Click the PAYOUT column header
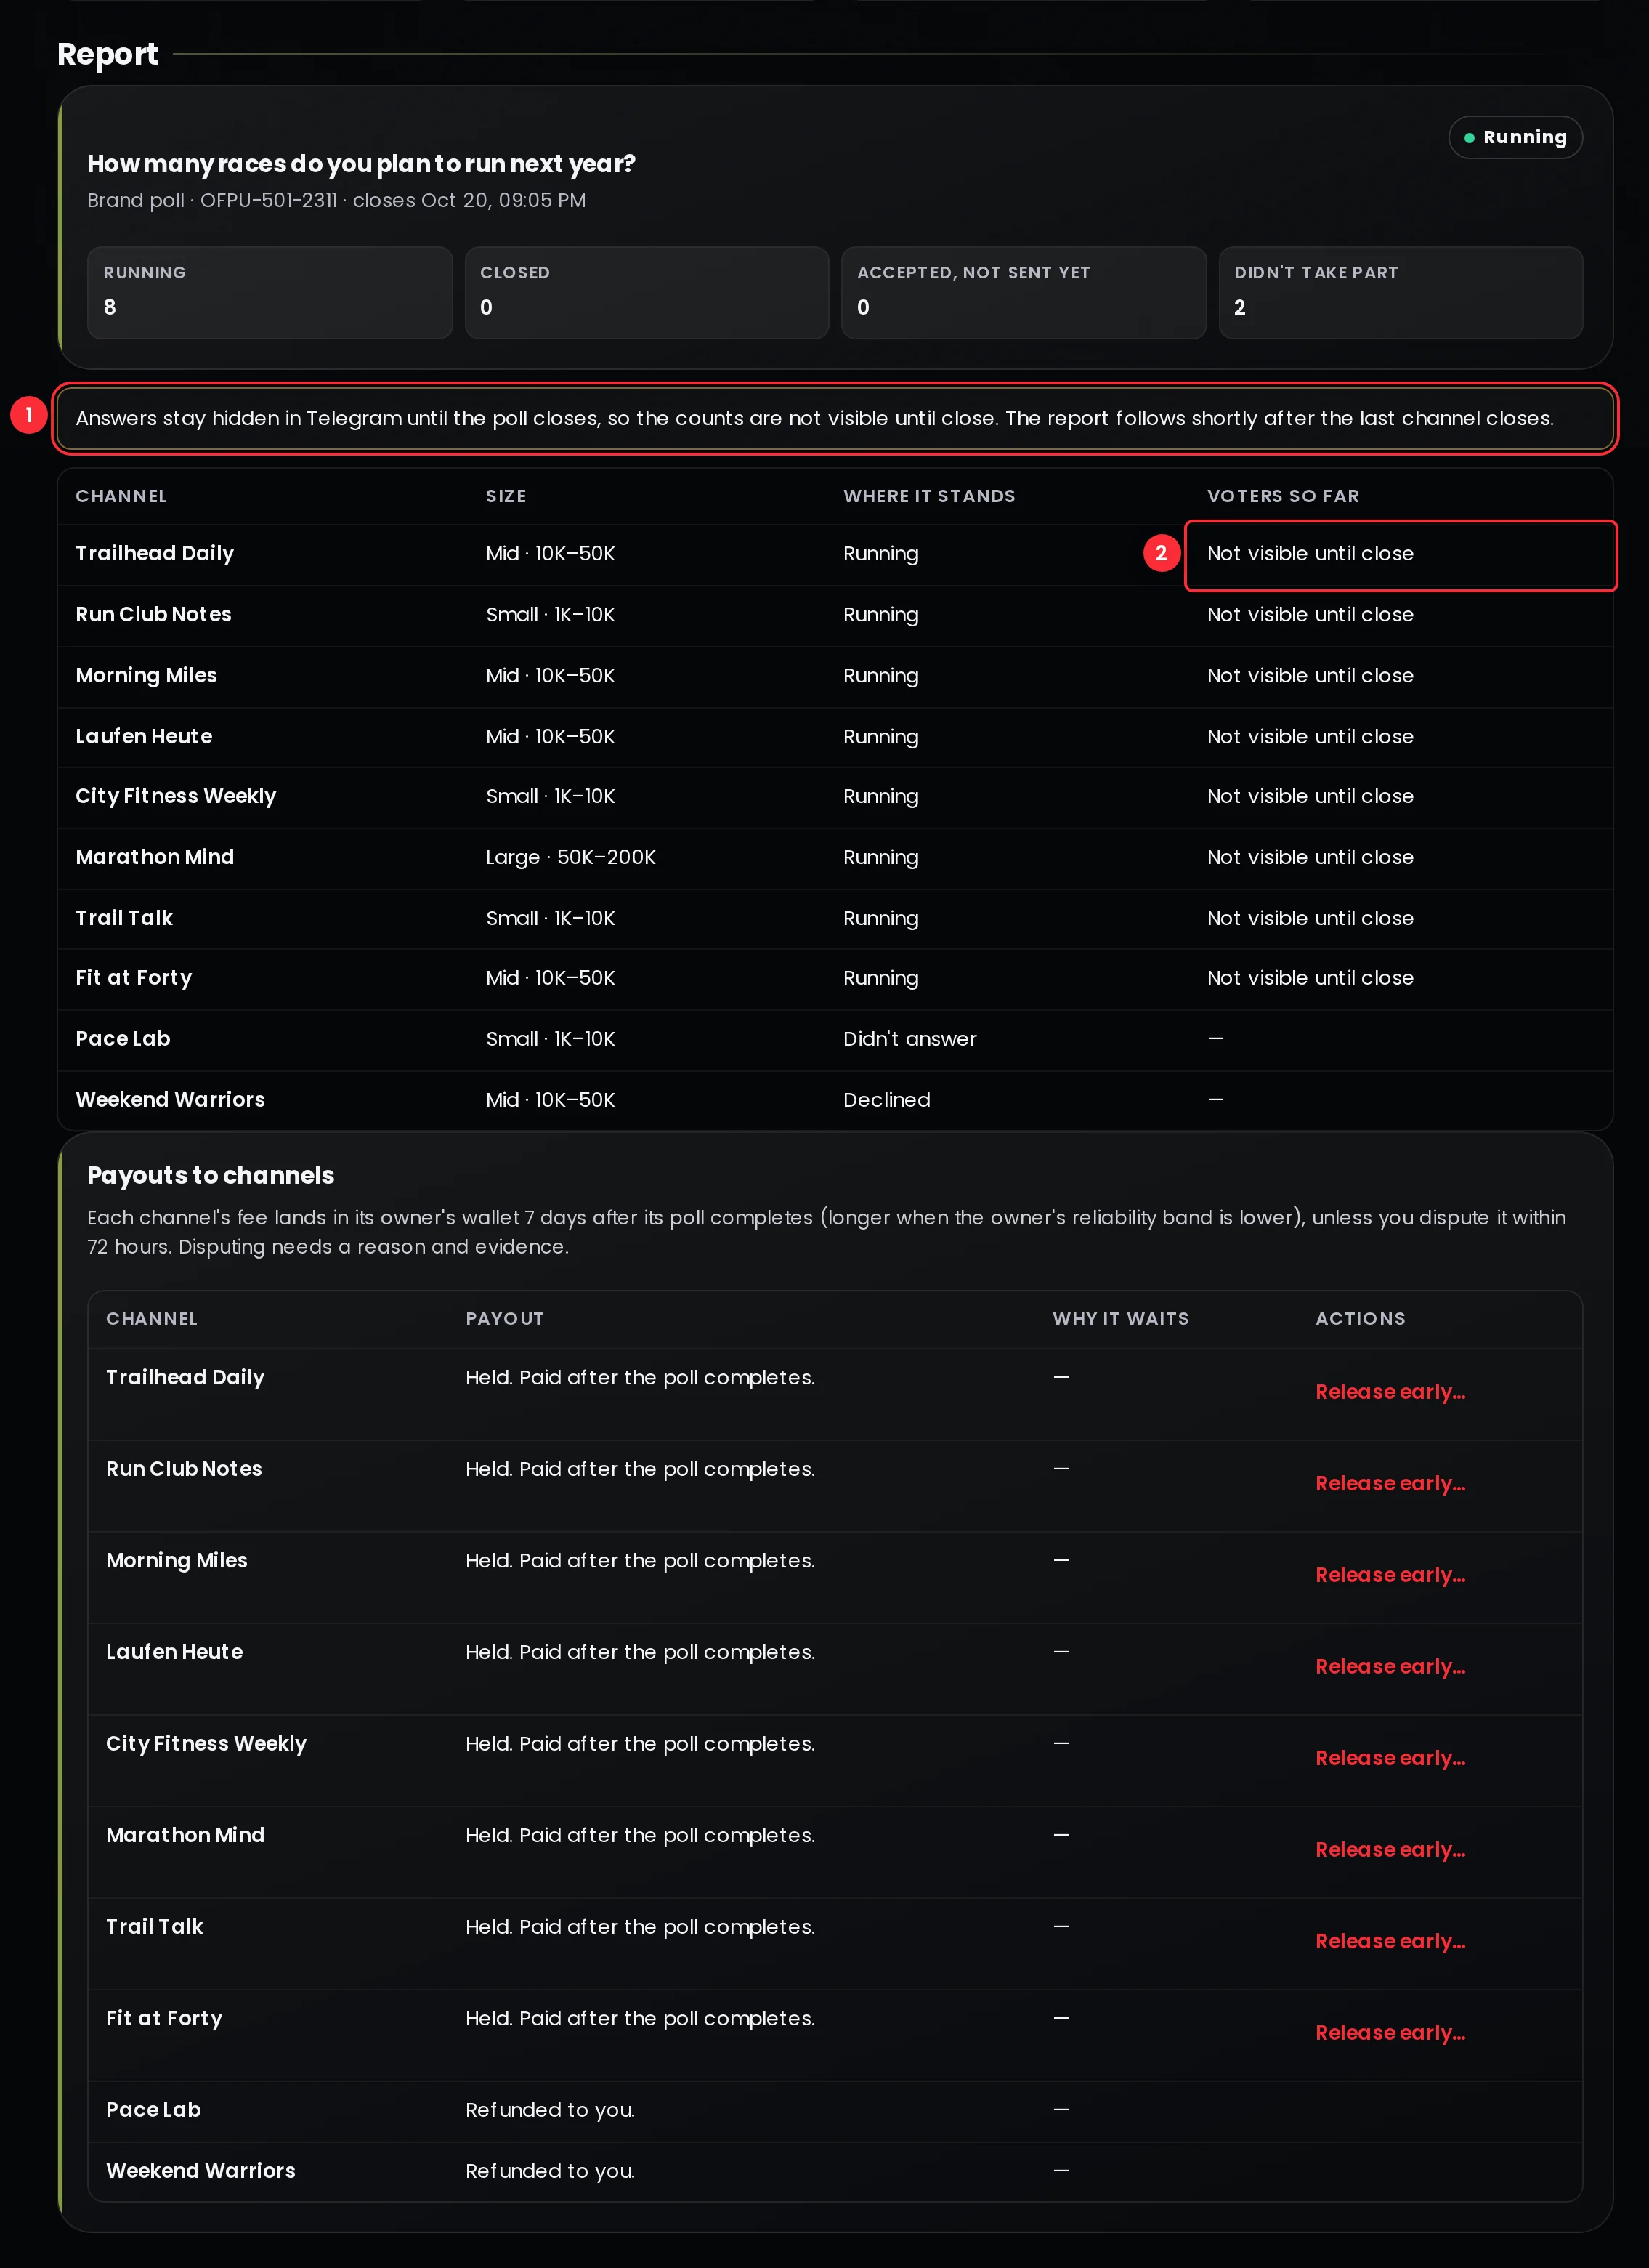1649x2268 pixels. 505,1319
